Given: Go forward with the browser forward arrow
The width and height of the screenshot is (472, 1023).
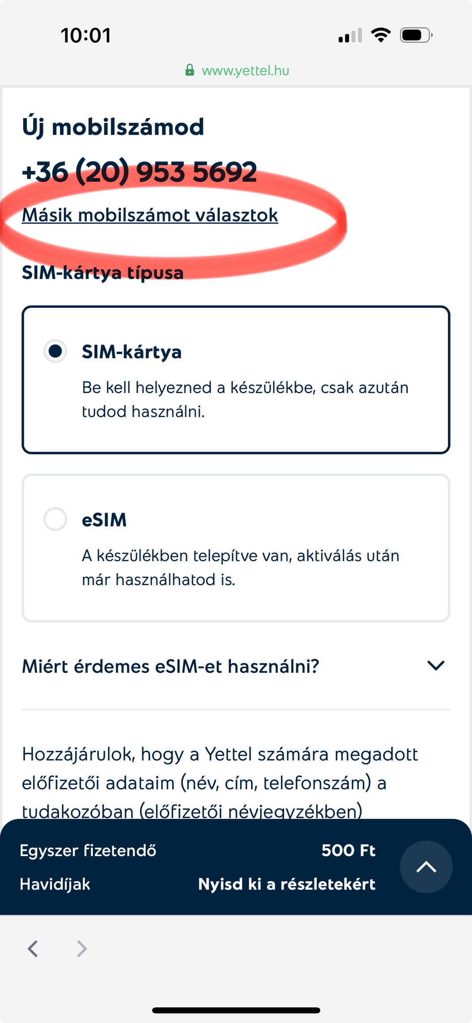Looking at the screenshot, I should [81, 948].
